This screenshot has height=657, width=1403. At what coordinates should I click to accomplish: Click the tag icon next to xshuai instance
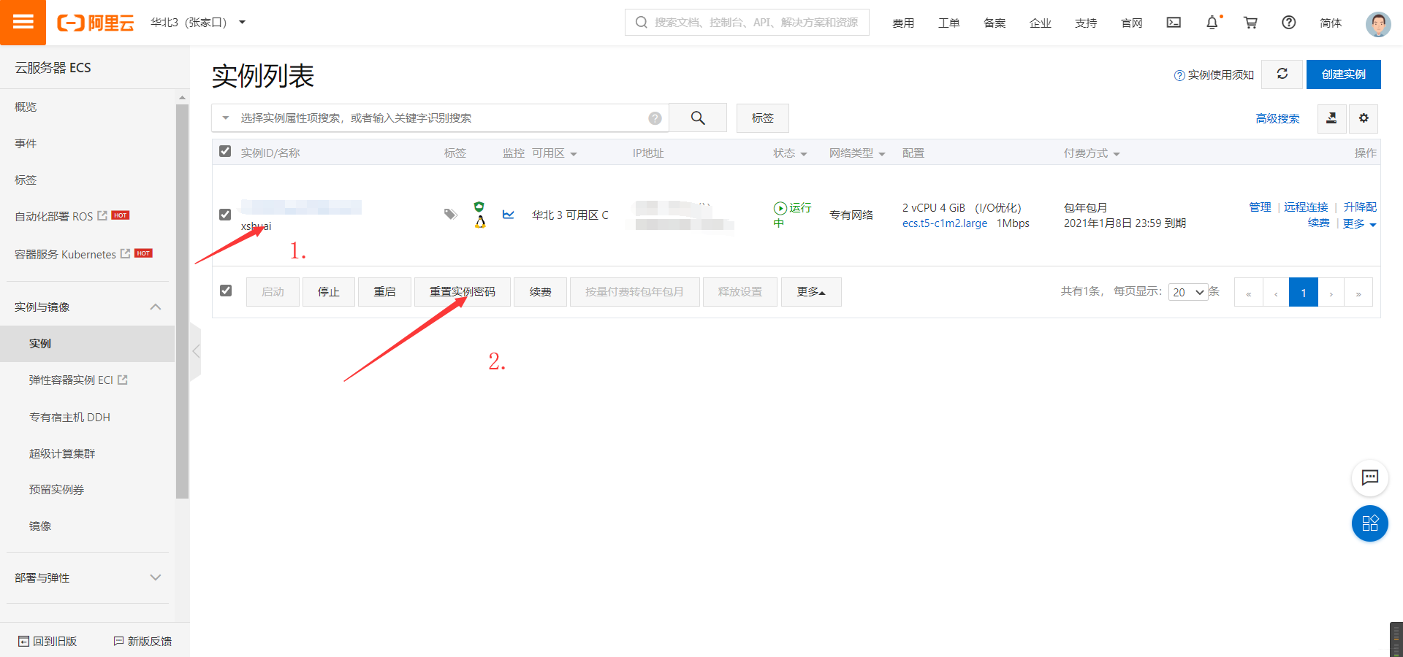pyautogui.click(x=450, y=215)
